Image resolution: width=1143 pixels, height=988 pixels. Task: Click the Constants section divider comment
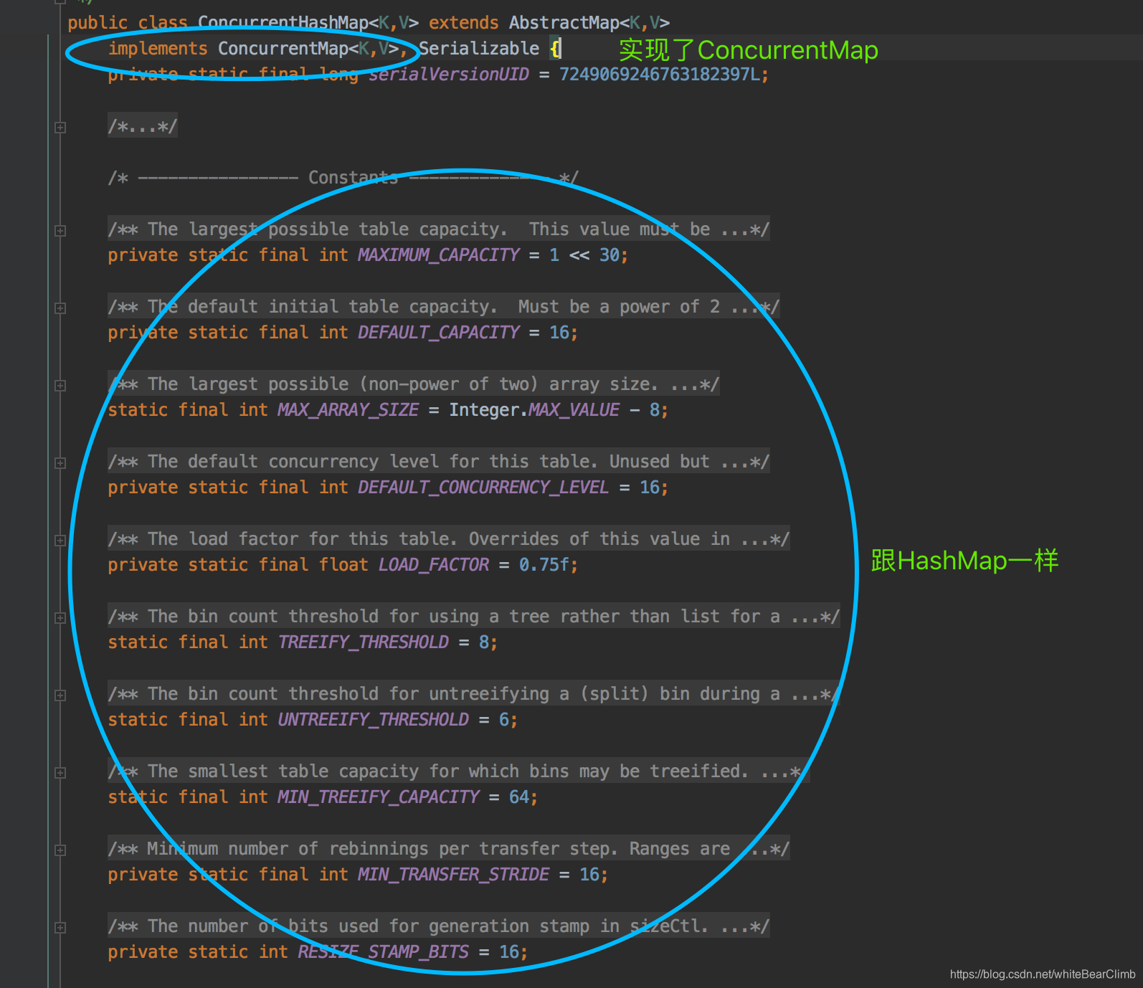[343, 178]
